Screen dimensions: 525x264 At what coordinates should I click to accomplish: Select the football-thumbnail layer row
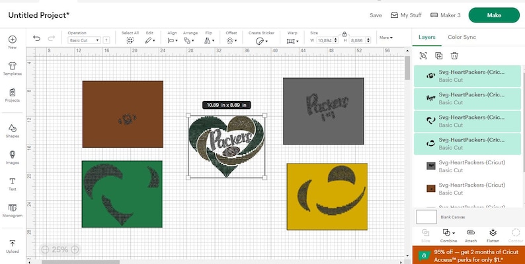pyautogui.click(x=467, y=76)
